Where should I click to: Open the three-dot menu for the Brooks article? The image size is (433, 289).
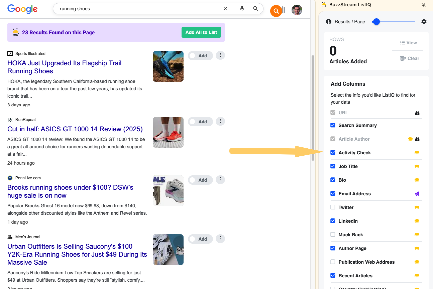pos(220,179)
